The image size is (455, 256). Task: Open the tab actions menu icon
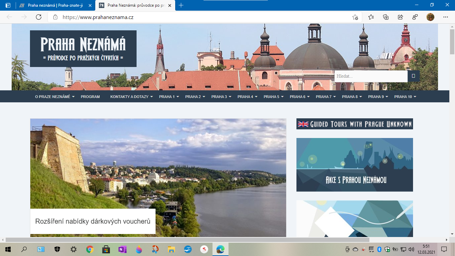click(x=8, y=5)
